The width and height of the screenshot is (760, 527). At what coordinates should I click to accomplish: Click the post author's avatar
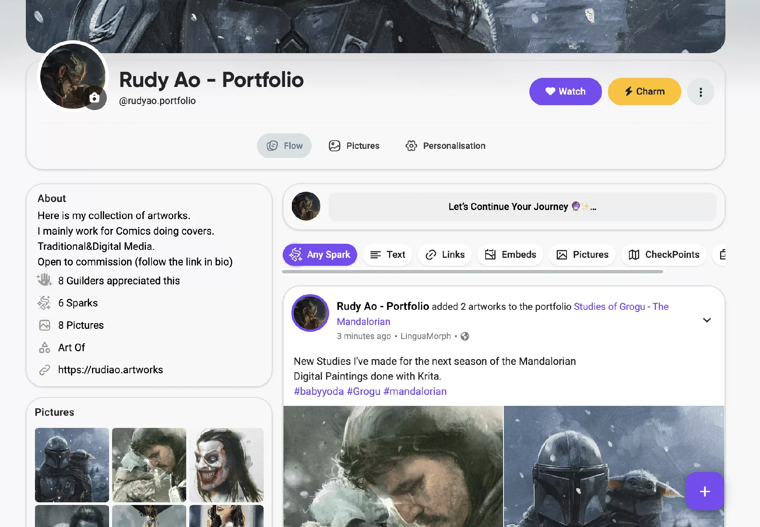(x=310, y=313)
